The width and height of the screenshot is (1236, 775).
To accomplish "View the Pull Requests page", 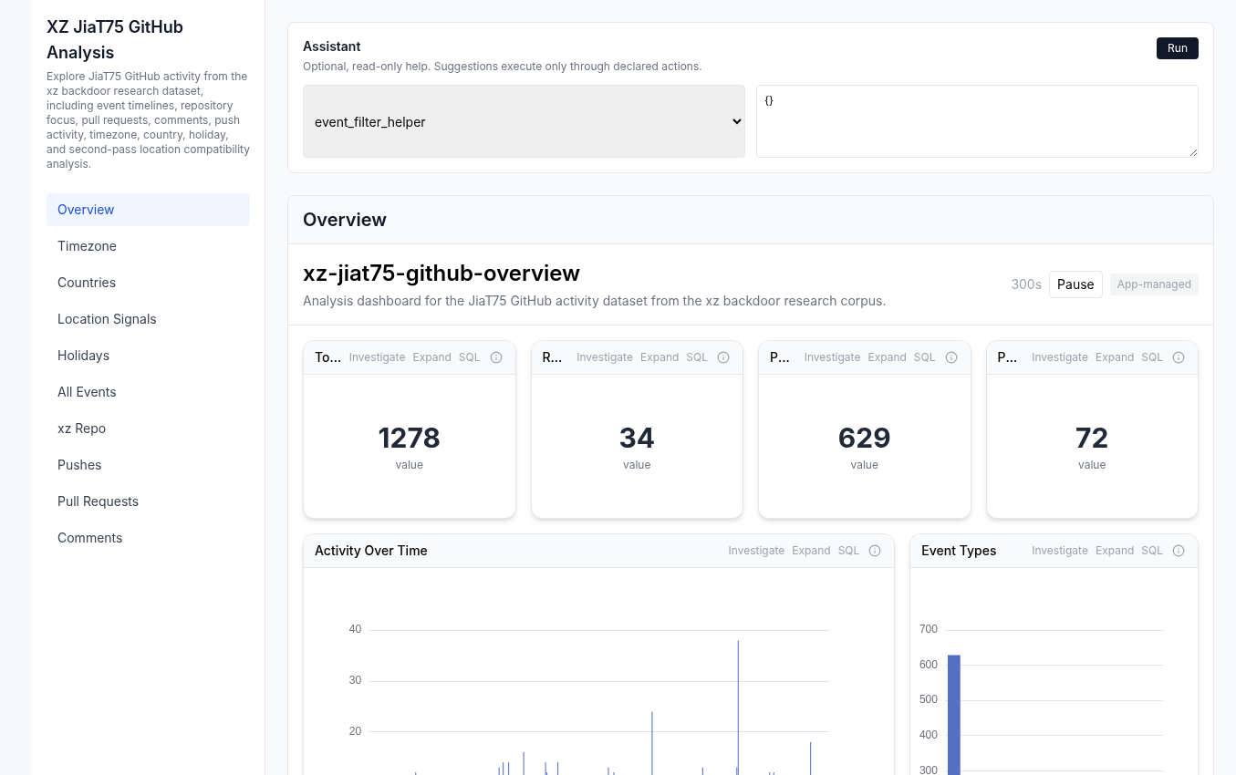I will pyautogui.click(x=148, y=501).
